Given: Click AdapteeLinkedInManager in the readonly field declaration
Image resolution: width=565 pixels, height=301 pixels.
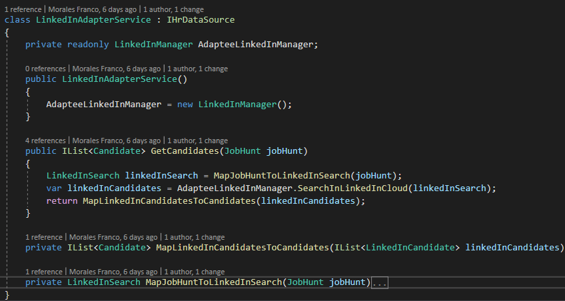Looking at the screenshot, I should [255, 45].
